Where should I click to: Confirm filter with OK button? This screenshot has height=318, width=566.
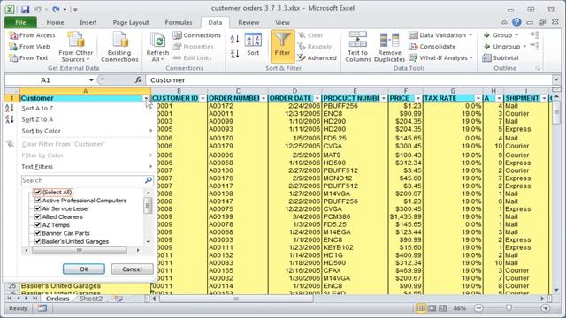tap(84, 269)
